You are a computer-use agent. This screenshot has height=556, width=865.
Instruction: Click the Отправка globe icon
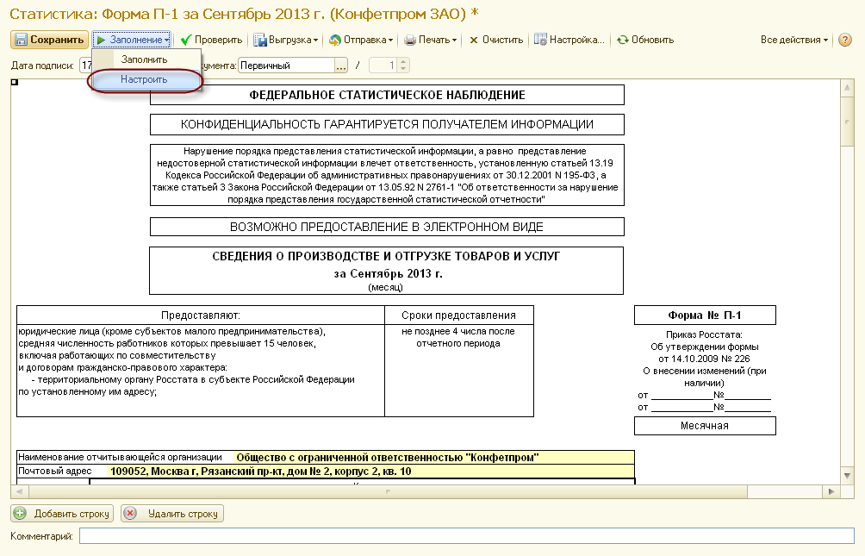coord(335,40)
